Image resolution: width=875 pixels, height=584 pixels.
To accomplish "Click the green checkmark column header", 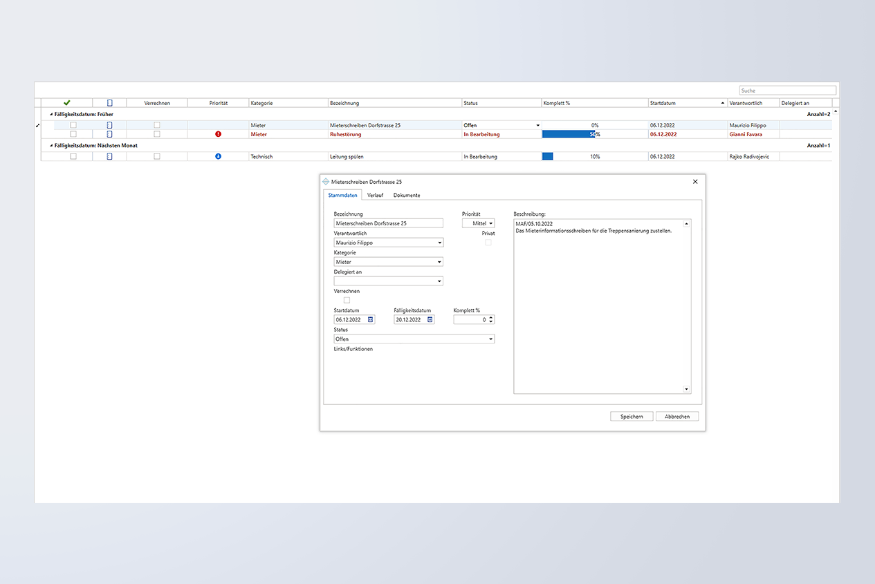I will (67, 103).
